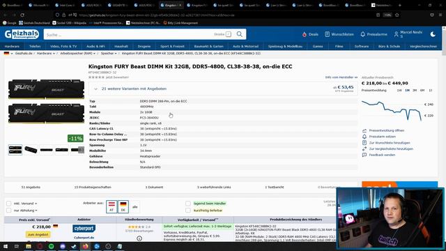This screenshot has width=446, height=251.
Task: Open Wunschlisten in the header
Action: (x=339, y=34)
